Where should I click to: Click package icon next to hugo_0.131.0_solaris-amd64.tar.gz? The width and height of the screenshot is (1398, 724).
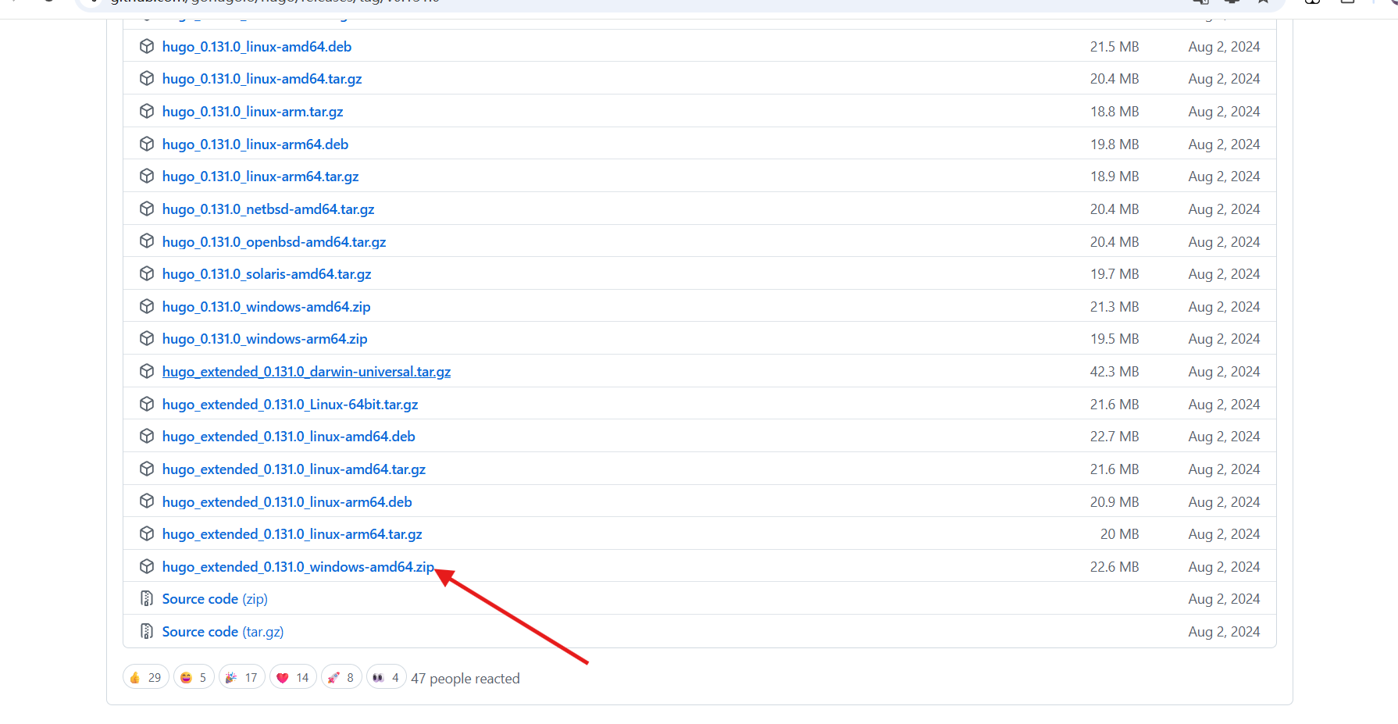point(146,274)
